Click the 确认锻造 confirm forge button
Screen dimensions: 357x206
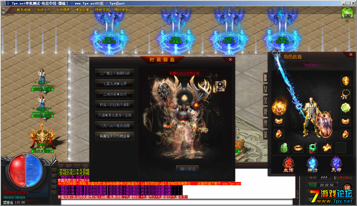(x=188, y=169)
